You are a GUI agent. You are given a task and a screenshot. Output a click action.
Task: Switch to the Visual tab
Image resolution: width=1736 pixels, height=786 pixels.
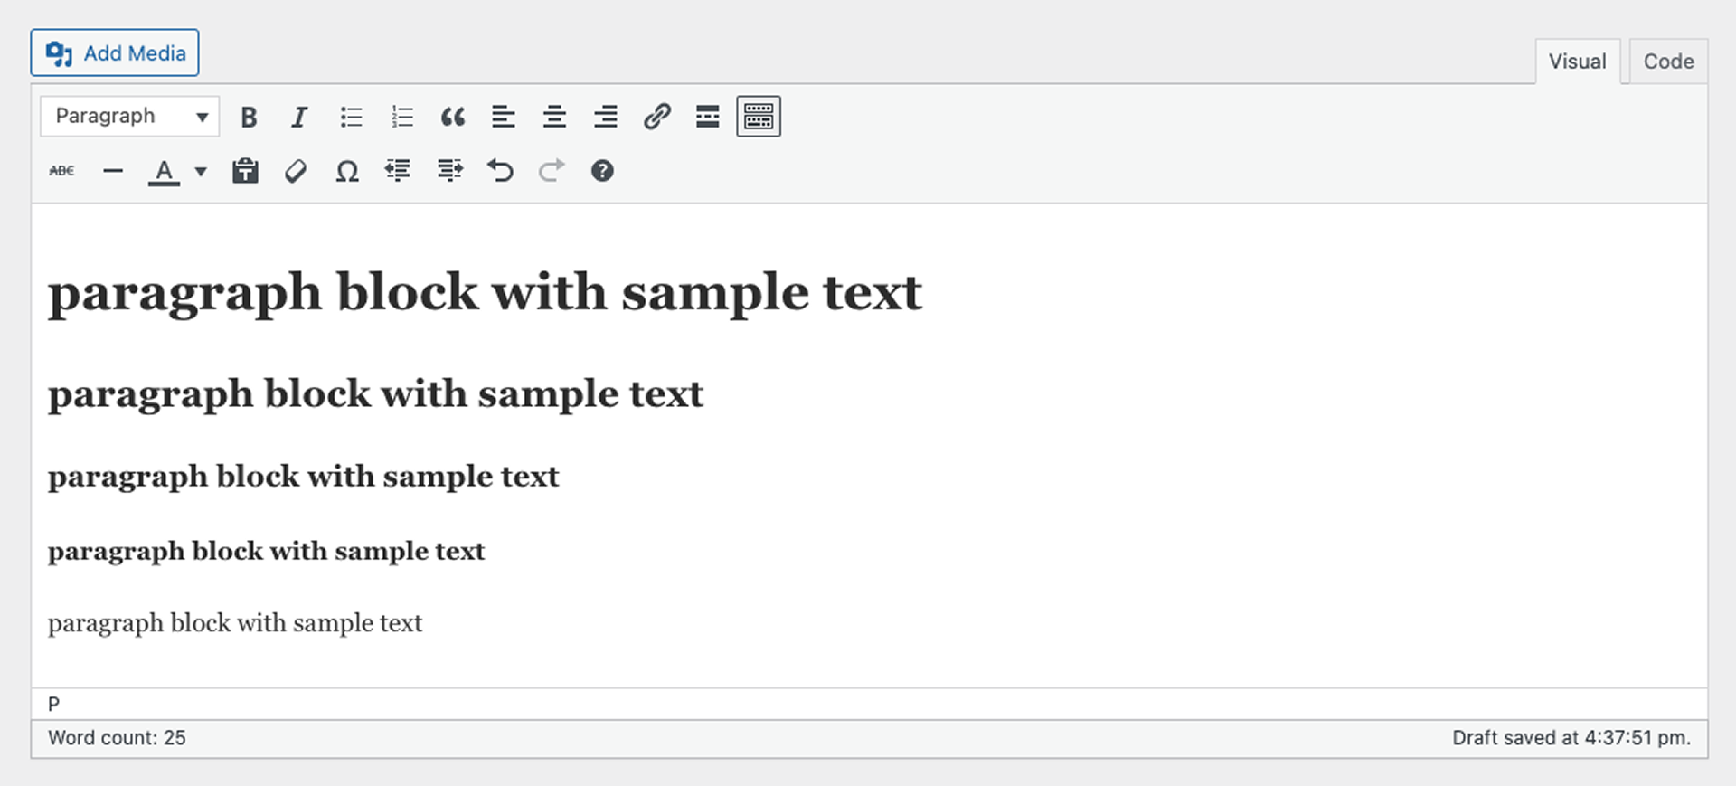(x=1578, y=62)
